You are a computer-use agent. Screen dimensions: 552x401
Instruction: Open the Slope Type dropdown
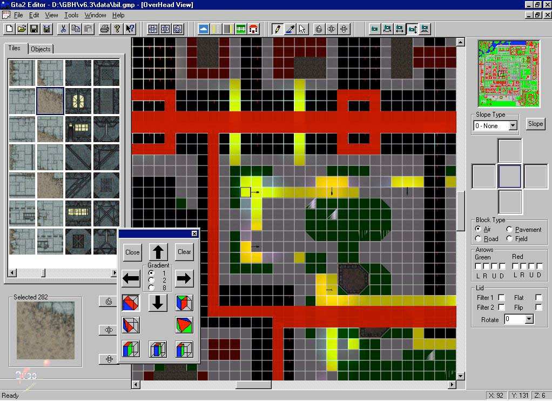[x=513, y=126]
